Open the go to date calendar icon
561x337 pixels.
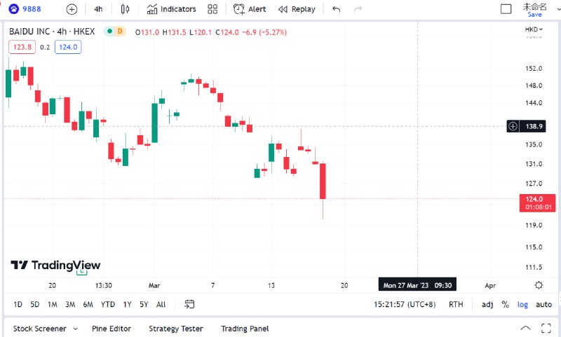click(189, 304)
